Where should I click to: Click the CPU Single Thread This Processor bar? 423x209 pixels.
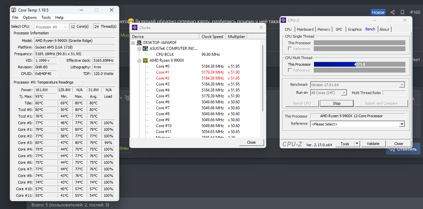(359, 43)
